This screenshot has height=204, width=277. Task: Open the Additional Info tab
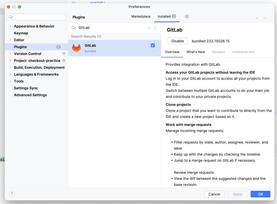pyautogui.click(x=243, y=52)
